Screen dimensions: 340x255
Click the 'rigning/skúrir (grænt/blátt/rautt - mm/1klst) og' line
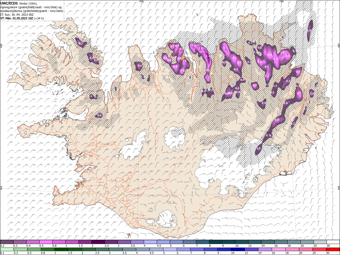pos(31,7)
